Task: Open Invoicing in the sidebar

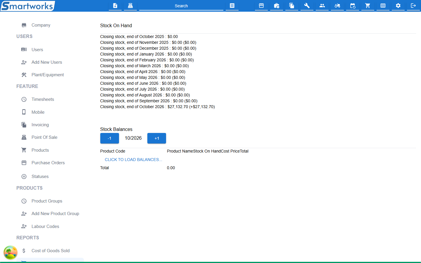Action: tap(50, 125)
